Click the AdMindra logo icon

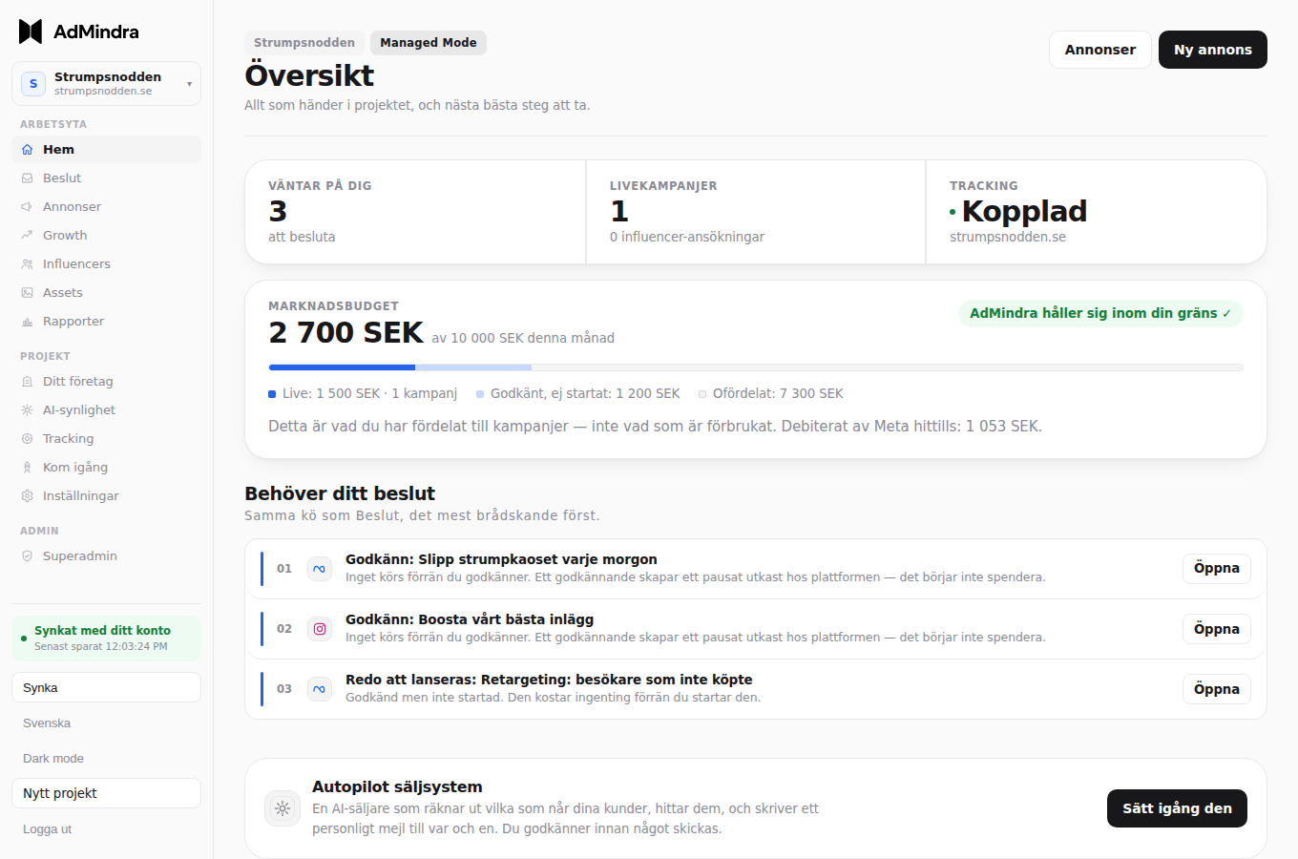click(31, 31)
